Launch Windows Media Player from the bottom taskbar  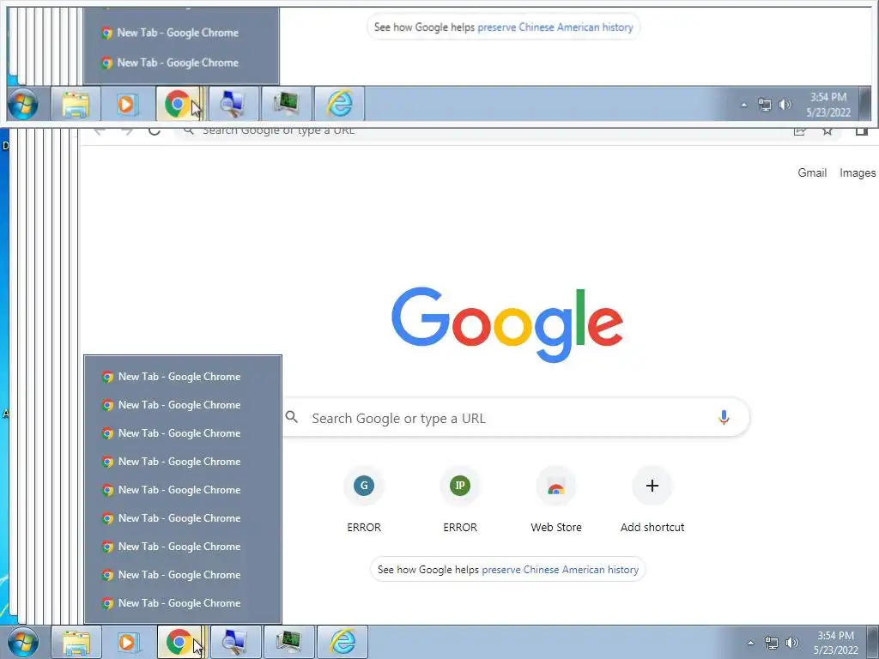point(129,642)
